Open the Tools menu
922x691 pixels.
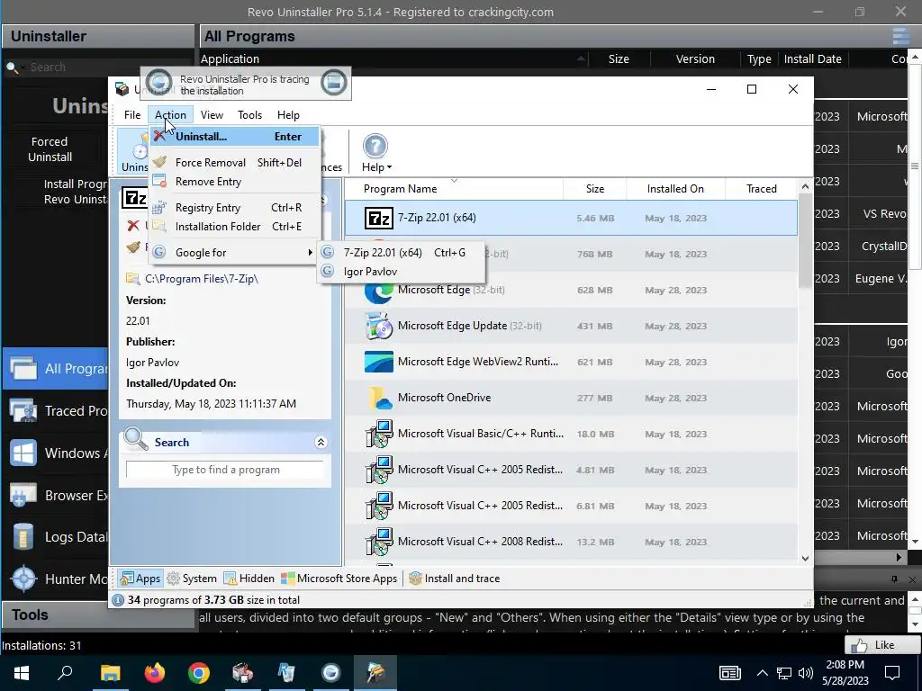(250, 115)
